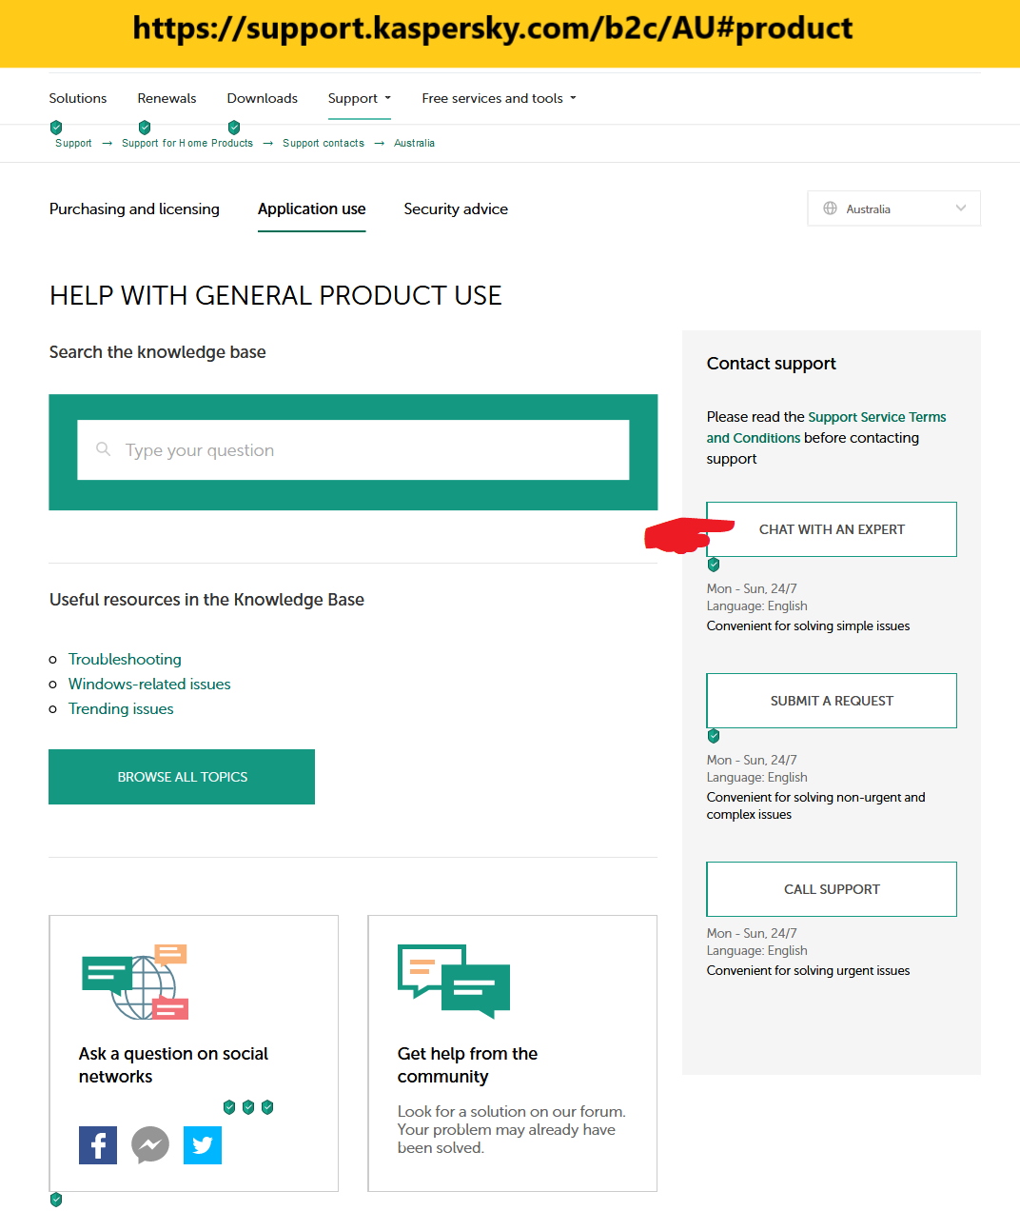Open the Trending issues link
The height and width of the screenshot is (1231, 1020).
[x=121, y=708]
